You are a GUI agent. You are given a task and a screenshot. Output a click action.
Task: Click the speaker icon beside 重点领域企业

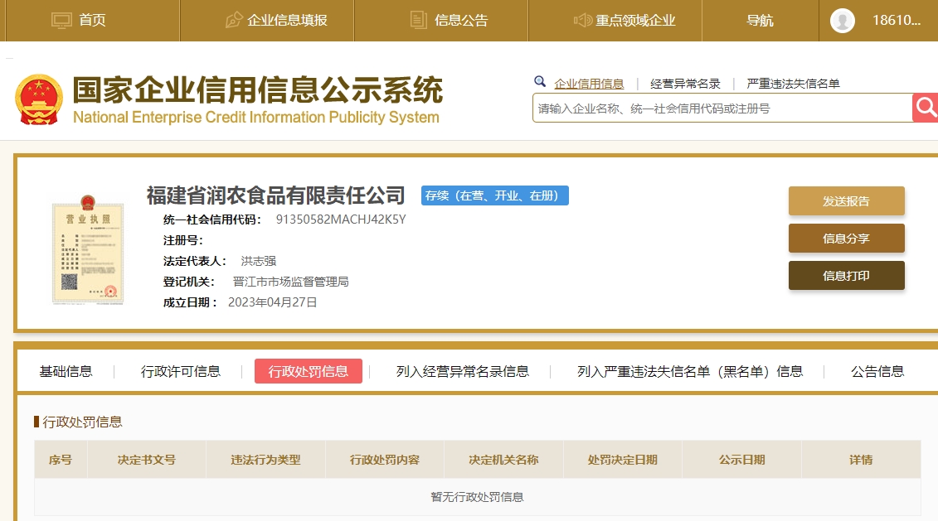[582, 20]
